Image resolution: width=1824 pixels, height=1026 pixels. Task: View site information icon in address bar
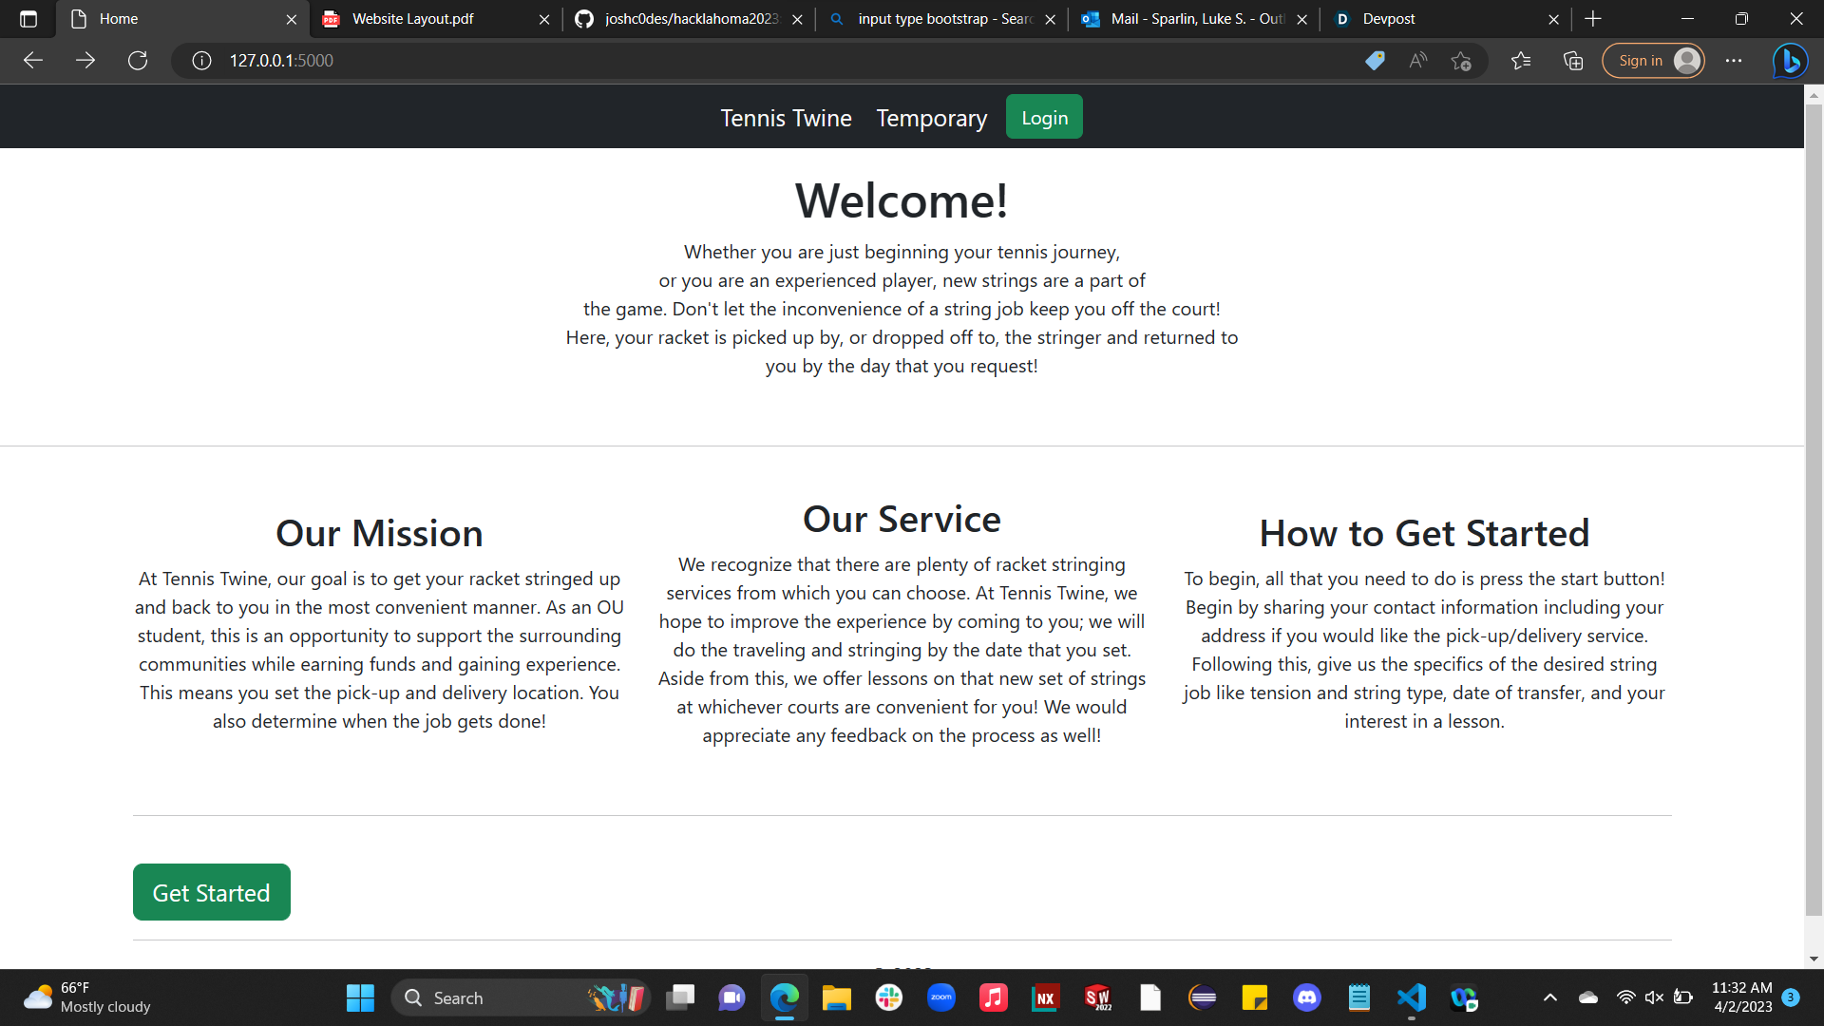pyautogui.click(x=201, y=61)
